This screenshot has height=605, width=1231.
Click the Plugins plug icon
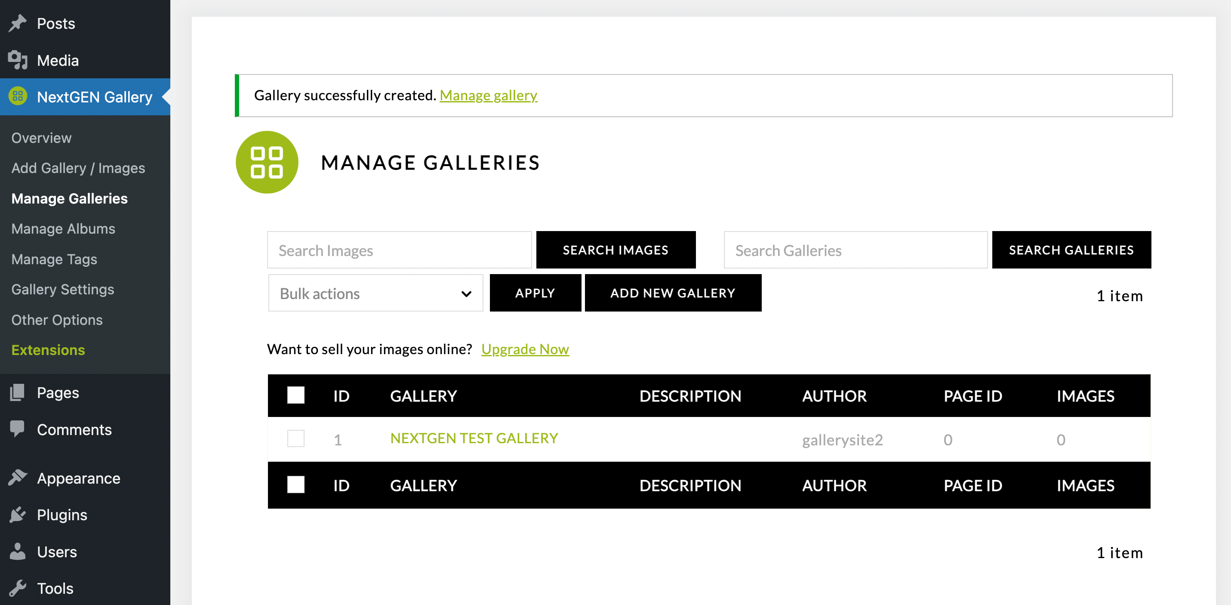[18, 515]
